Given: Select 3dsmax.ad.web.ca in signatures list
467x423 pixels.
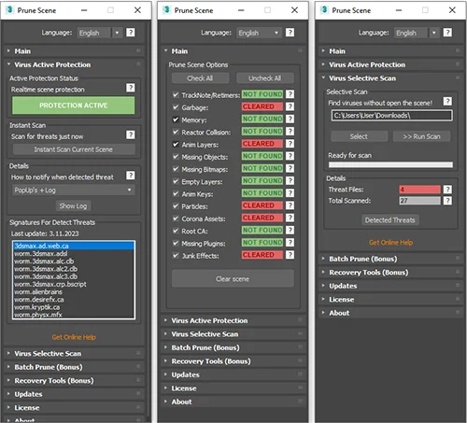Looking at the screenshot, I should 74,246.
